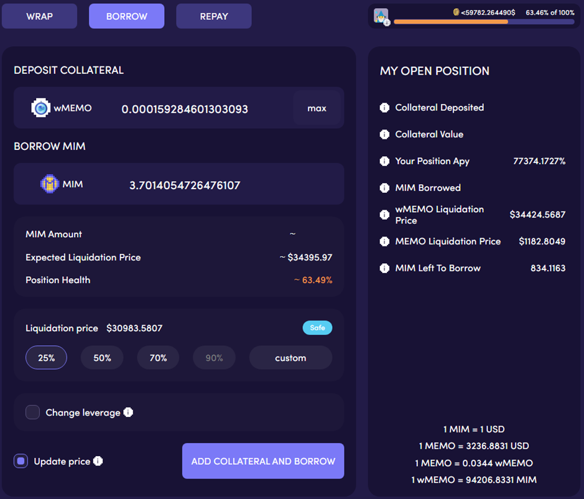The width and height of the screenshot is (584, 499).
Task: Click the wMEMO token icon
Action: 40,108
